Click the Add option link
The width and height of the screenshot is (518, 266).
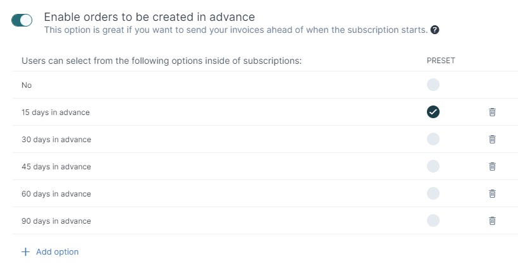pos(57,252)
